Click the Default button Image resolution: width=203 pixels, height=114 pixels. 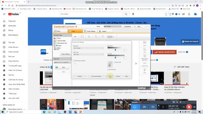pos(80,76)
